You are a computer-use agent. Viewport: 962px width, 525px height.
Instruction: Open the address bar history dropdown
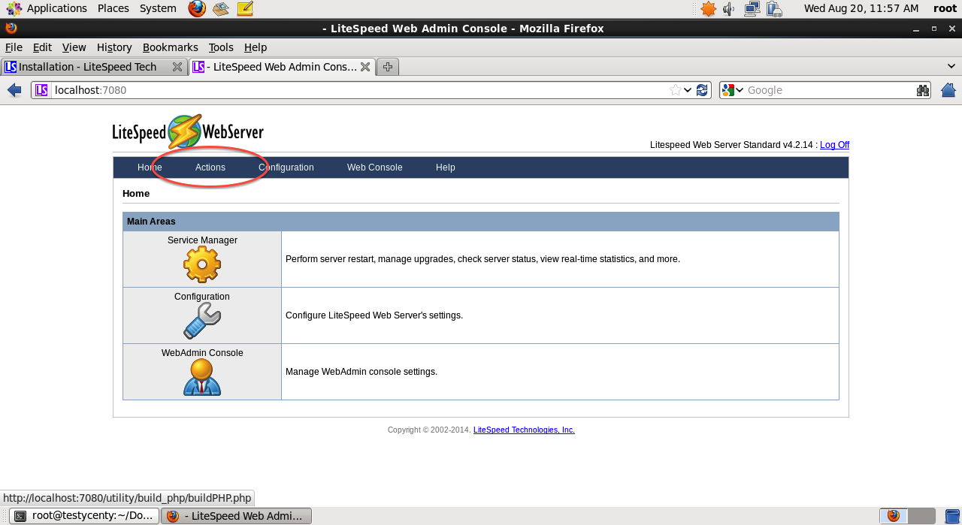688,90
